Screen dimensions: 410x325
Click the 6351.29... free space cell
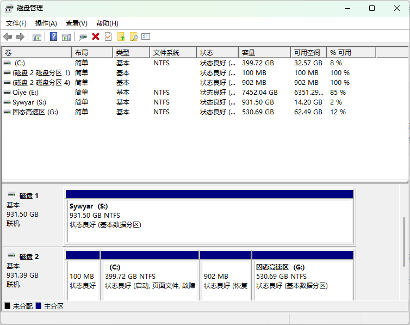309,93
